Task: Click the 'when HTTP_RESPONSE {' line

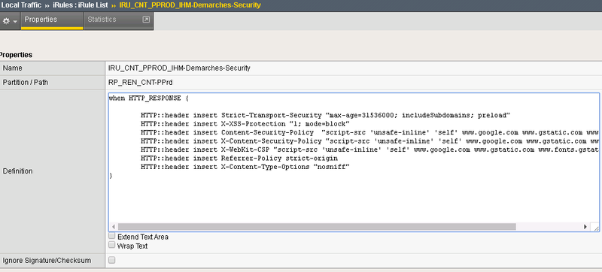Action: tap(149, 98)
